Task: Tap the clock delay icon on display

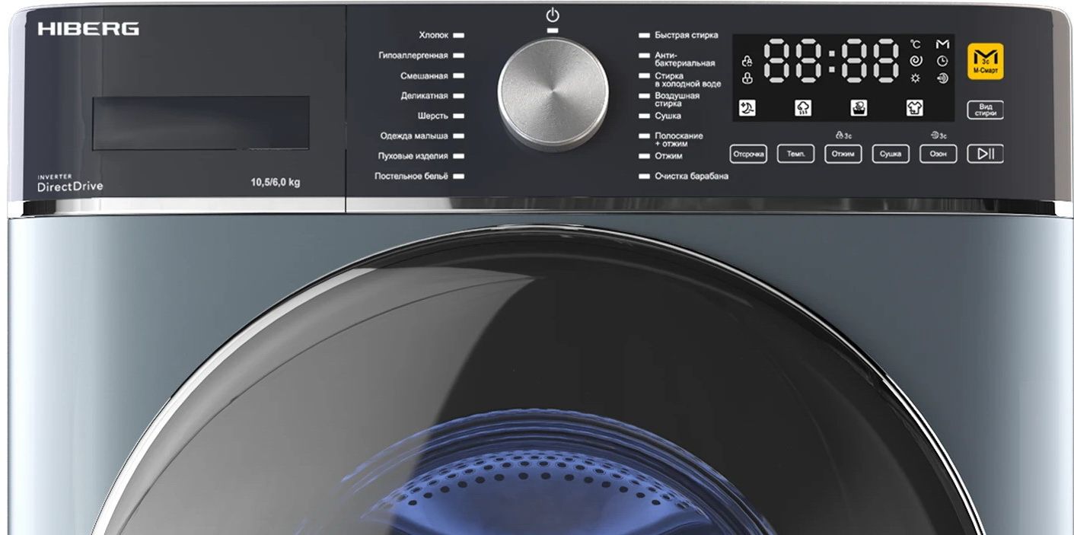Action: 942,61
